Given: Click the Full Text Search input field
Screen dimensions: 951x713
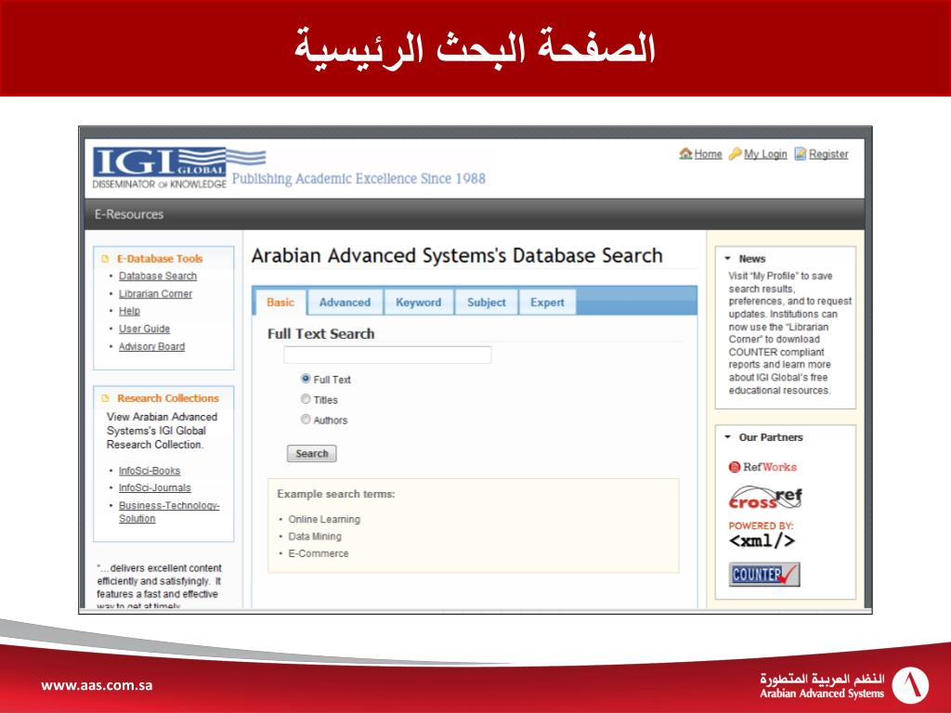Looking at the screenshot, I should pos(387,355).
